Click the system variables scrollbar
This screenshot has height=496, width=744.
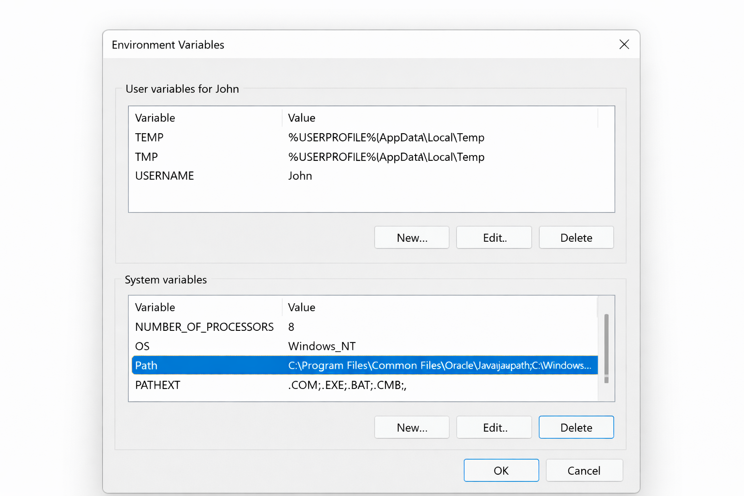click(606, 349)
